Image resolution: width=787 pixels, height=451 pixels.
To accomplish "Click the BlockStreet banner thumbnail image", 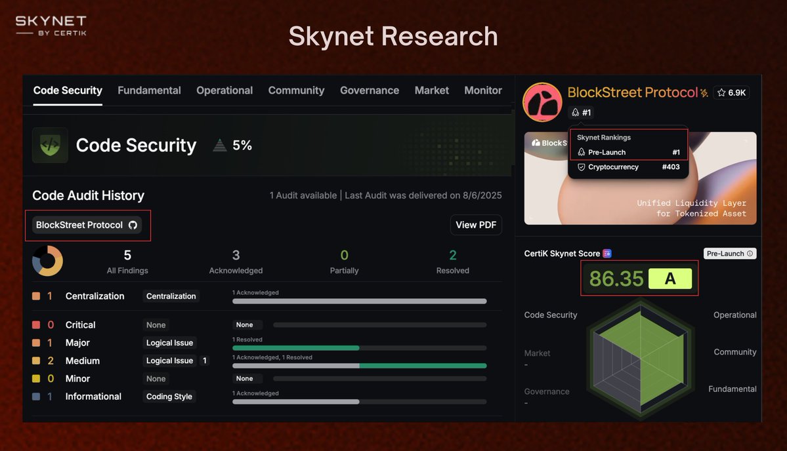I will tap(640, 178).
